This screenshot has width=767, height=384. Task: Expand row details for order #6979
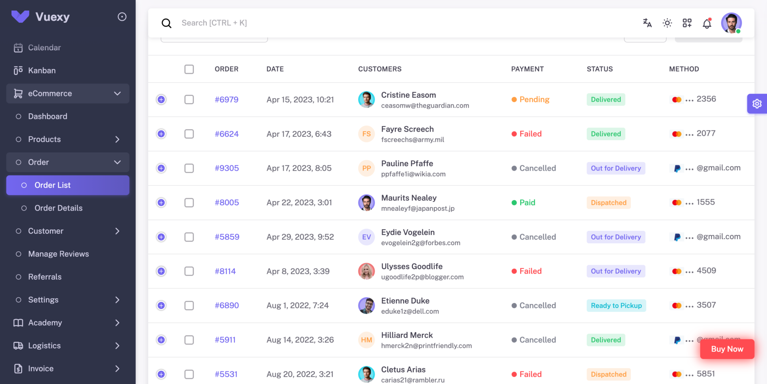coord(161,100)
